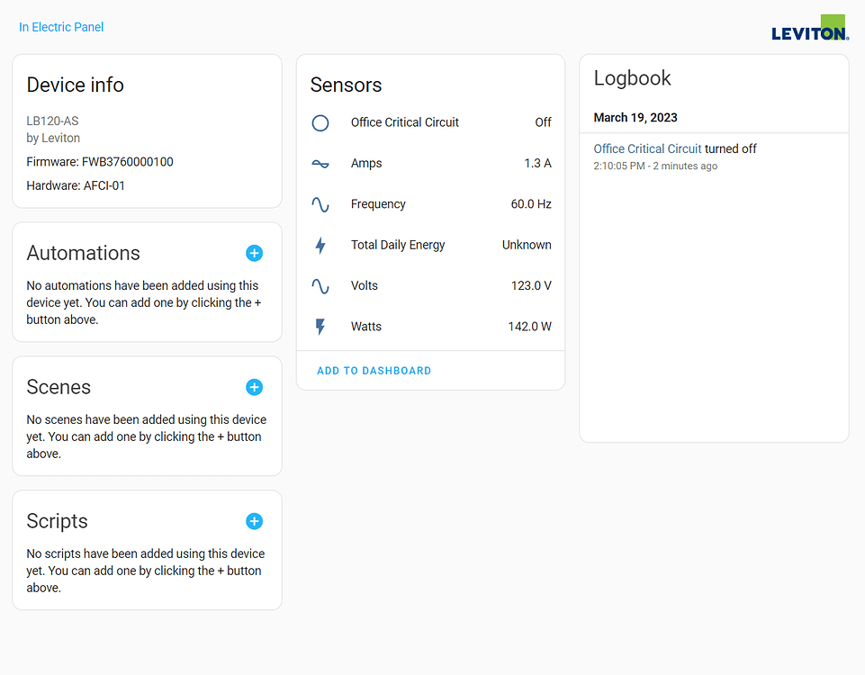Click the Leviton logo
Viewport: 865px width, 675px height.
click(809, 26)
